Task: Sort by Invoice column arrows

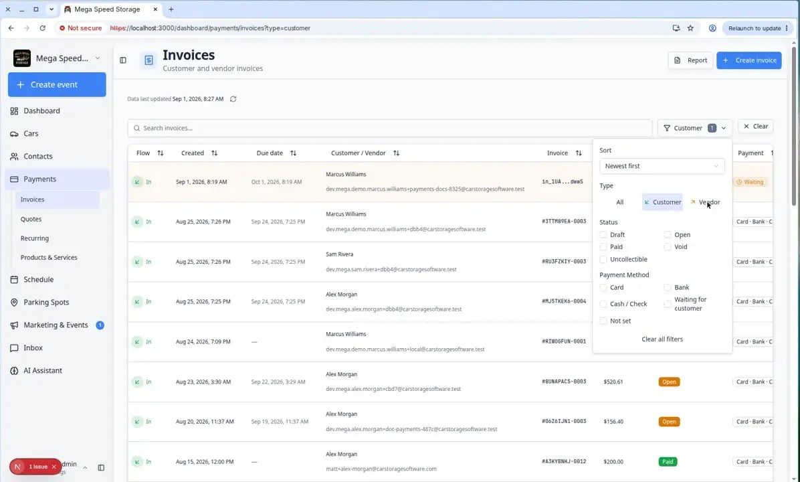Action: point(579,153)
